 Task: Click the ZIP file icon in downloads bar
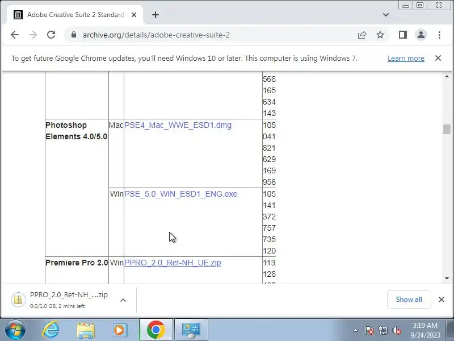(x=18, y=300)
